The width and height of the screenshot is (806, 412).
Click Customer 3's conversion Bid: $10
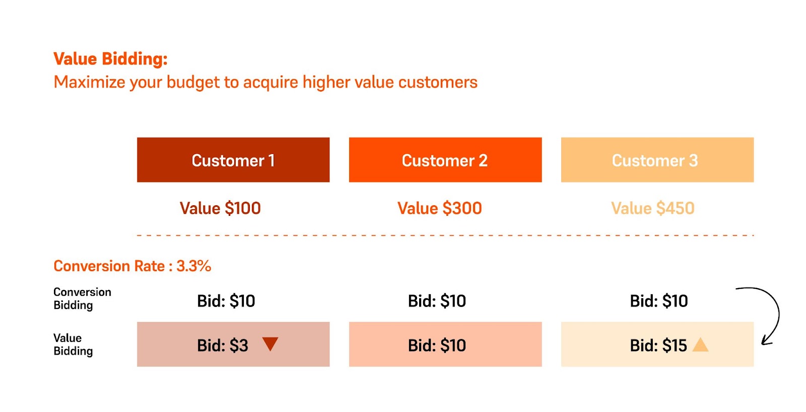click(x=659, y=301)
